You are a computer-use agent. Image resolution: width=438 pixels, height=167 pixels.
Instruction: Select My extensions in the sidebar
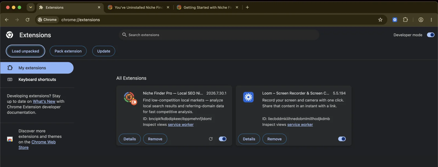pos(37,68)
